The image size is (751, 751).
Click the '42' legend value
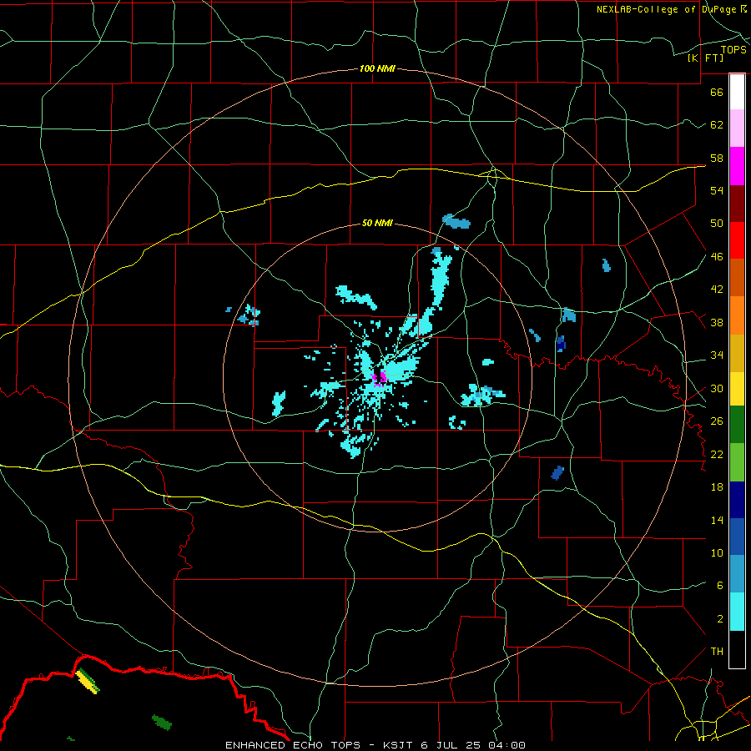click(717, 290)
